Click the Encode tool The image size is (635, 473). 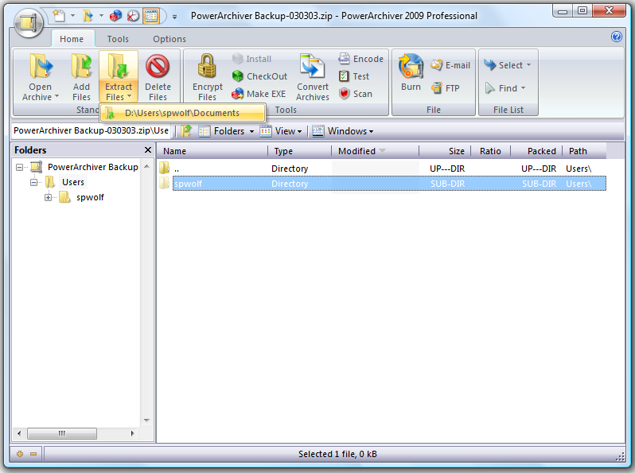(x=360, y=59)
